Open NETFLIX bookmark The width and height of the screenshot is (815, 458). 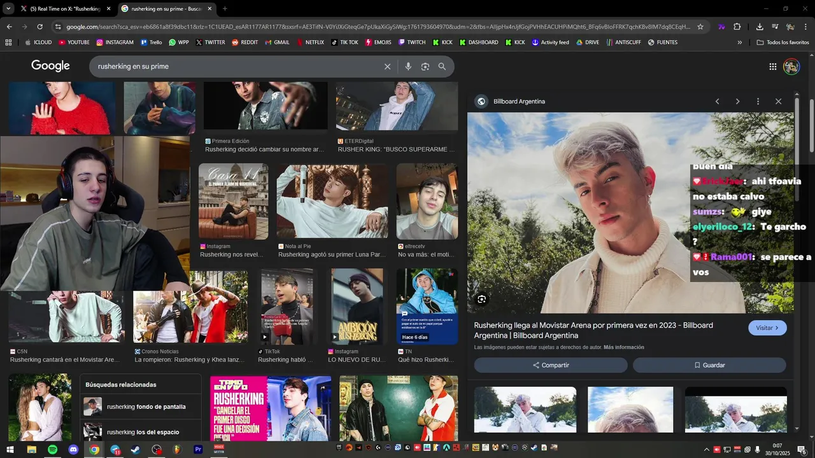pyautogui.click(x=310, y=42)
